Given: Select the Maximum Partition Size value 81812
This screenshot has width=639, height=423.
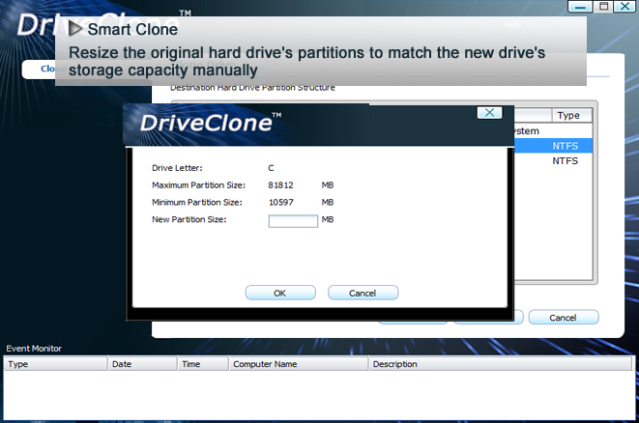Looking at the screenshot, I should pyautogui.click(x=280, y=185).
